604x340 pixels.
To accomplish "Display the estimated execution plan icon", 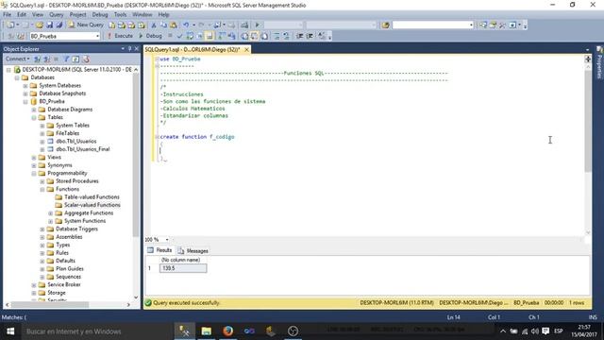I will click(190, 36).
